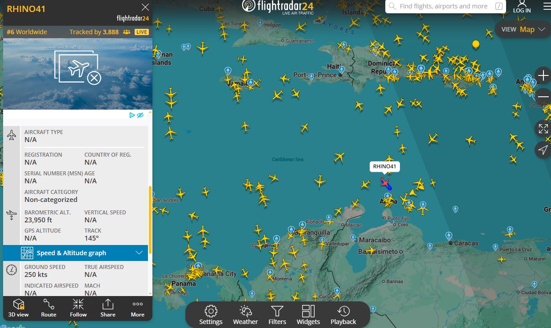Show the flight Route

point(48,308)
